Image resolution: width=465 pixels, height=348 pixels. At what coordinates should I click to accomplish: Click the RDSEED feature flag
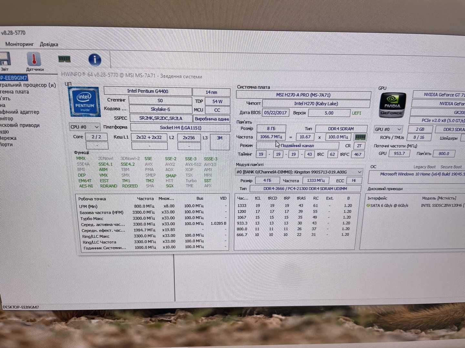coord(130,186)
